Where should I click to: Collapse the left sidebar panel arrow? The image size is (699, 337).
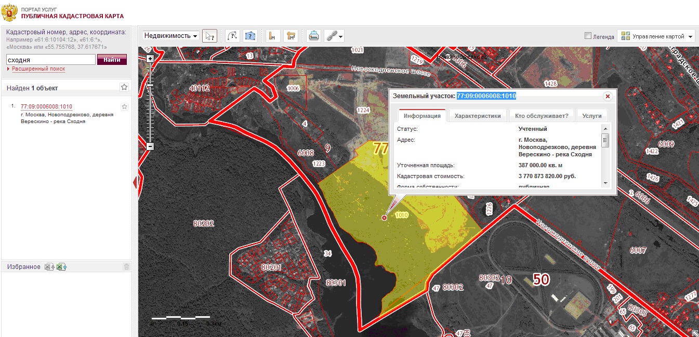click(x=135, y=182)
